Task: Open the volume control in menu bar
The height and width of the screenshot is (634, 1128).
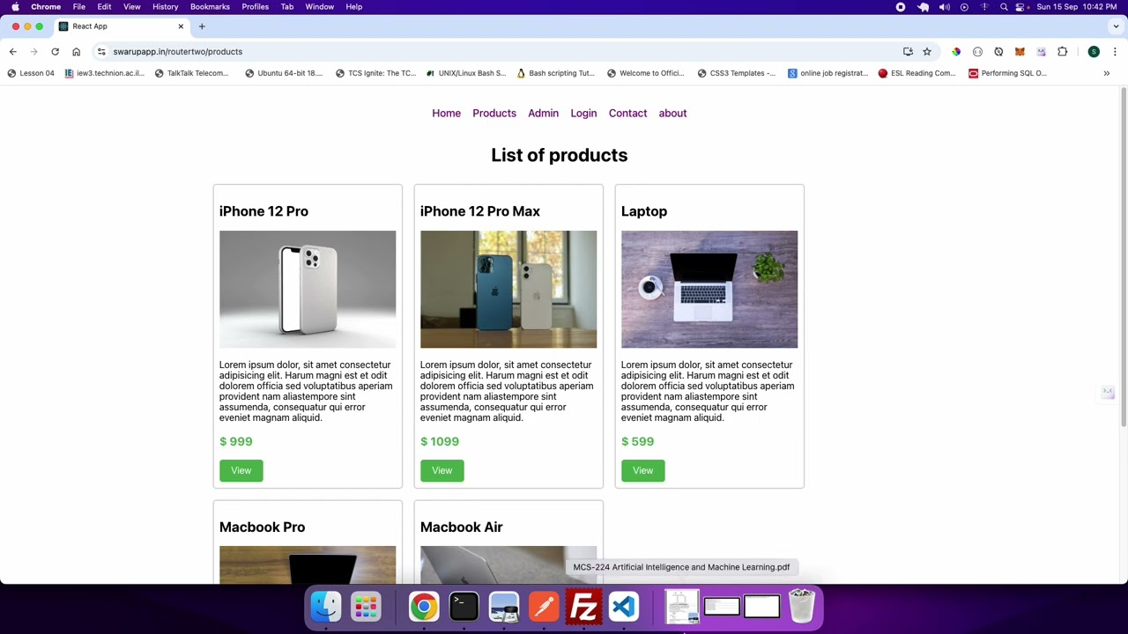Action: pos(945,7)
